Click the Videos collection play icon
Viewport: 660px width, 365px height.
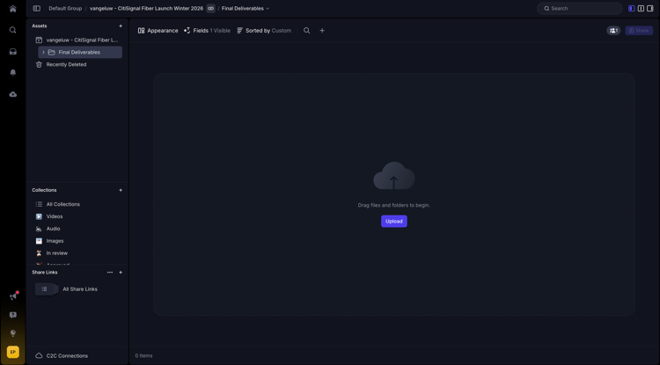39,216
